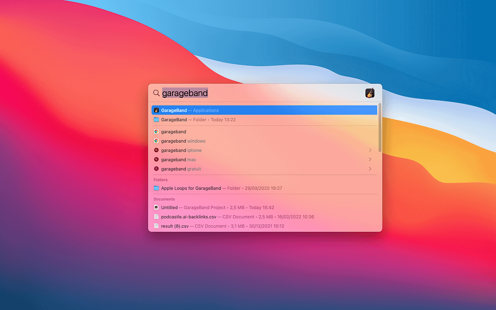Click the GarageBand app icon in top result

point(156,110)
